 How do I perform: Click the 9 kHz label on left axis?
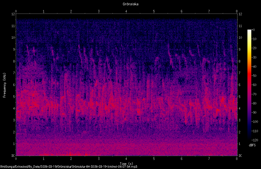(x=14, y=49)
